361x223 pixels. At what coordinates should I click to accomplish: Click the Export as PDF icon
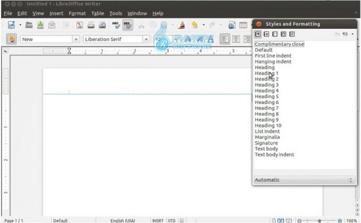(80, 25)
